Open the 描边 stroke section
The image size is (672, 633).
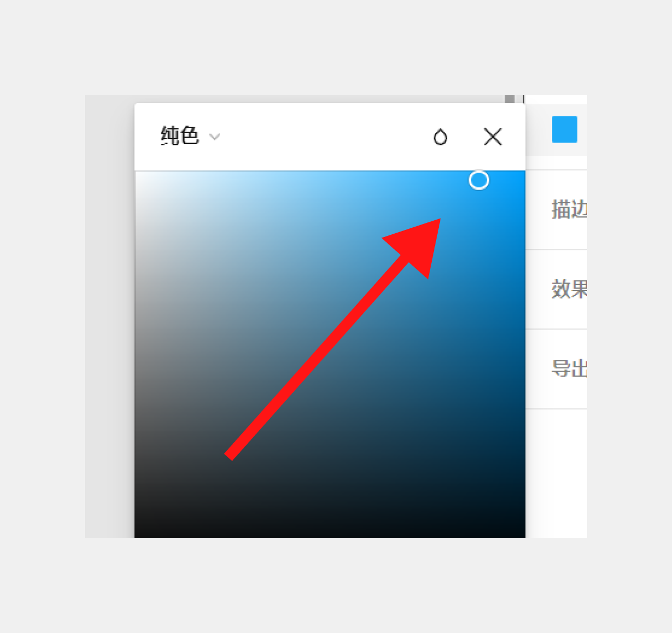pyautogui.click(x=569, y=209)
